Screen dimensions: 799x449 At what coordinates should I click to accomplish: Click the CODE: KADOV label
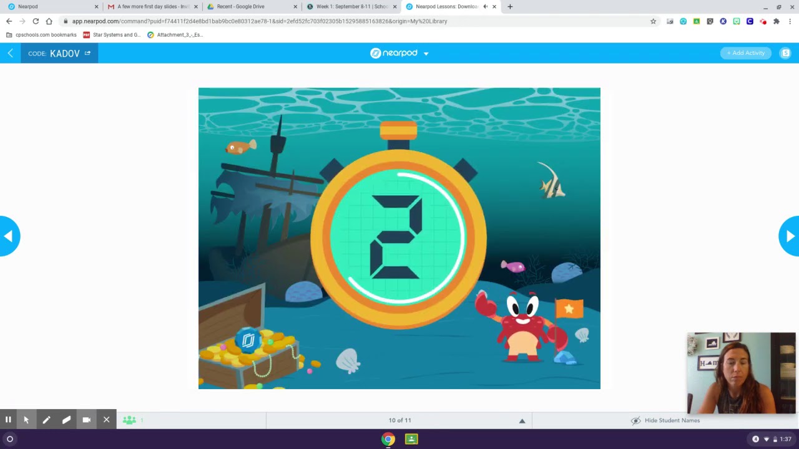pyautogui.click(x=54, y=53)
